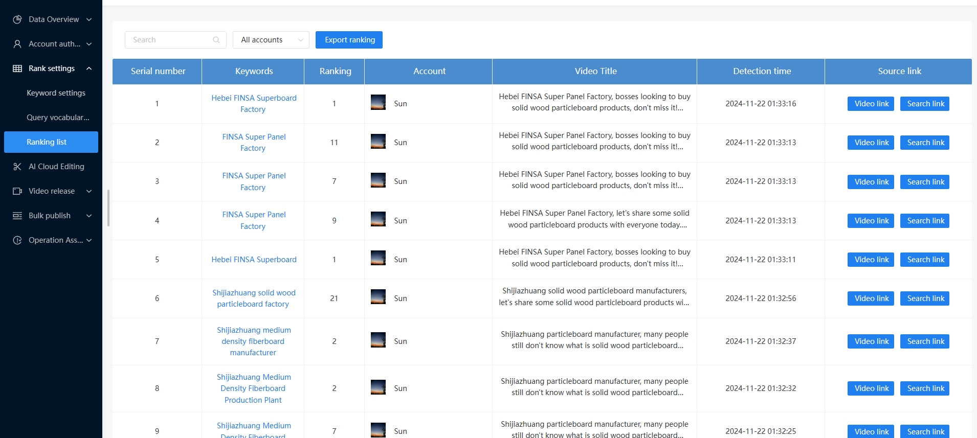This screenshot has height=438, width=977.
Task: Click the Video release camera icon
Action: coord(17,191)
